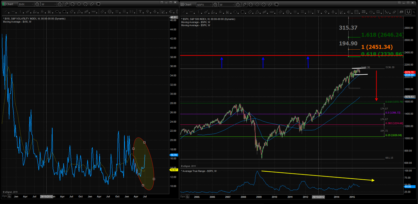Click the comment bubble icon in VIX chart
Image resolution: width=418 pixels, height=204 pixels.
(x=98, y=4)
